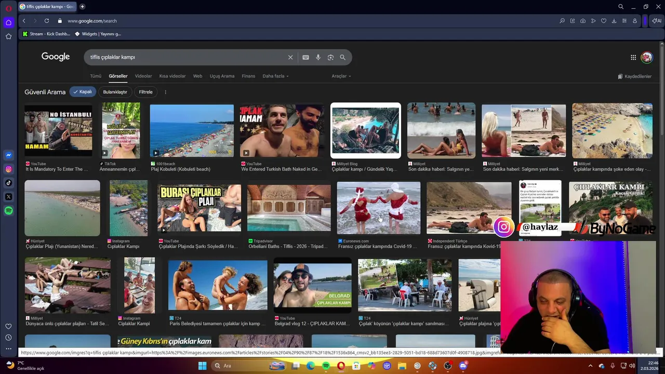Screen dimensions: 665x374
Task: Switch to the 'Web' tab
Action: click(197, 76)
